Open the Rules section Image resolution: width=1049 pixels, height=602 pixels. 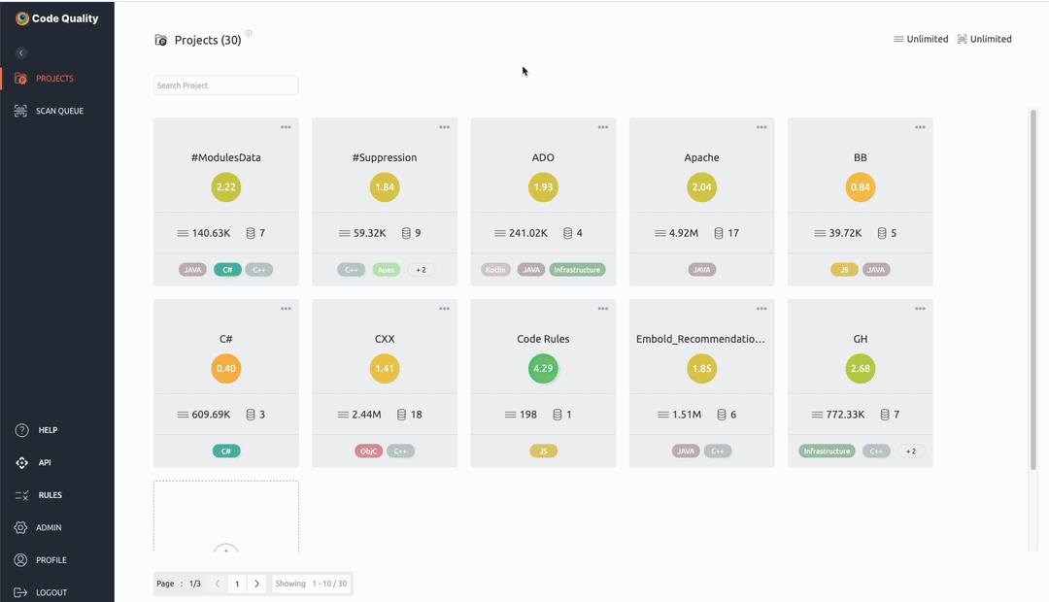click(20, 494)
